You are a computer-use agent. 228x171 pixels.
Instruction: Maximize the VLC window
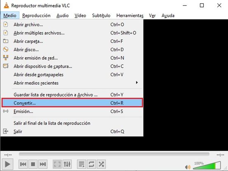(x=202, y=5)
